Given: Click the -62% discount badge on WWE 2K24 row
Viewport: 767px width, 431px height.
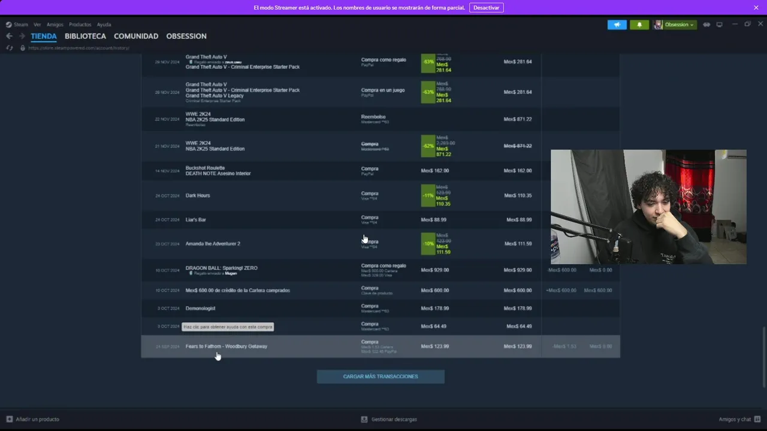Looking at the screenshot, I should coord(428,146).
